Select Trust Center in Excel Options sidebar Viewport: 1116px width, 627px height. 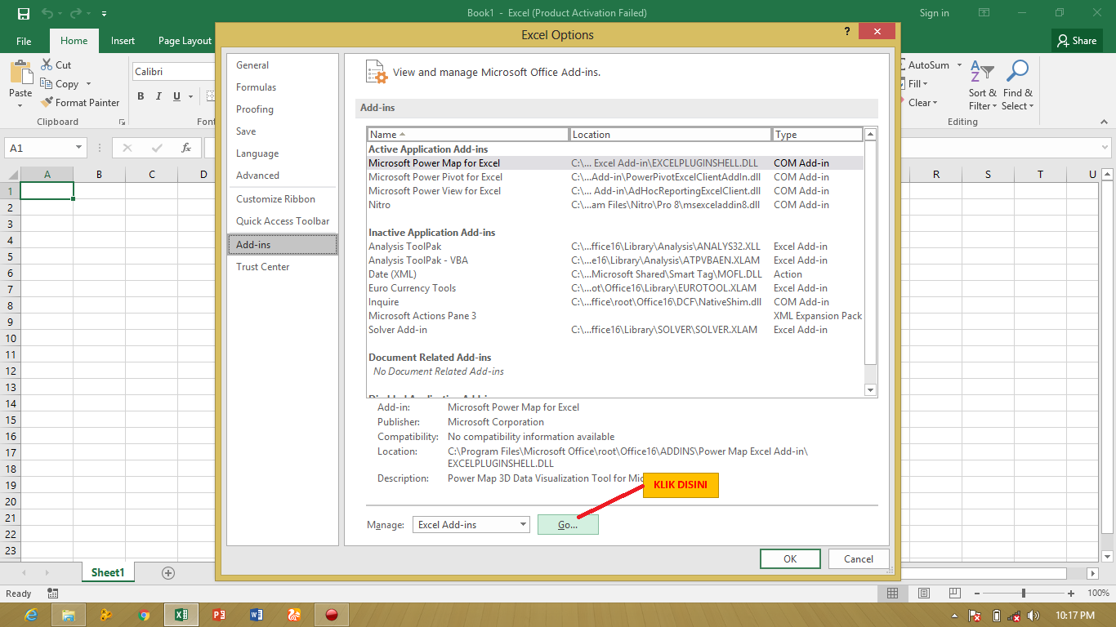283,267
